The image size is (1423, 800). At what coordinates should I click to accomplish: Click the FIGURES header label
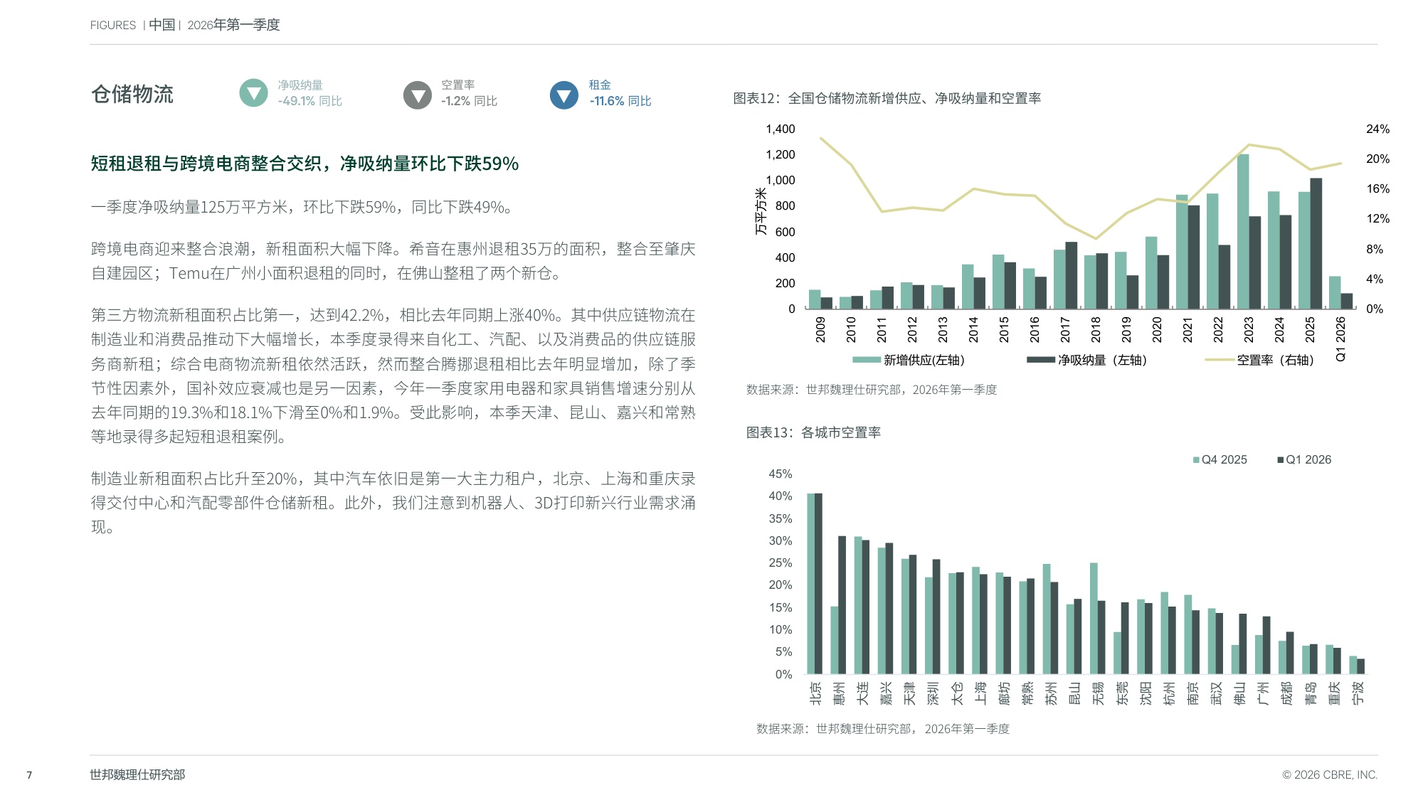[113, 25]
